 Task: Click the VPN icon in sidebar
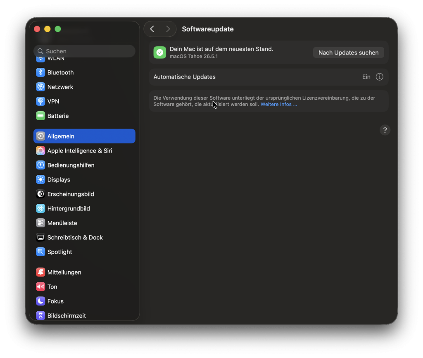[40, 101]
